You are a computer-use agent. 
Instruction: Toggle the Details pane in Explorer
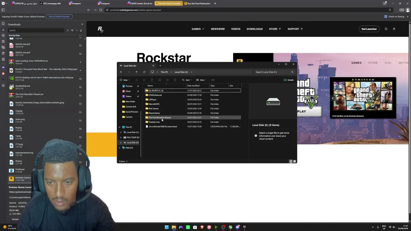click(x=289, y=80)
